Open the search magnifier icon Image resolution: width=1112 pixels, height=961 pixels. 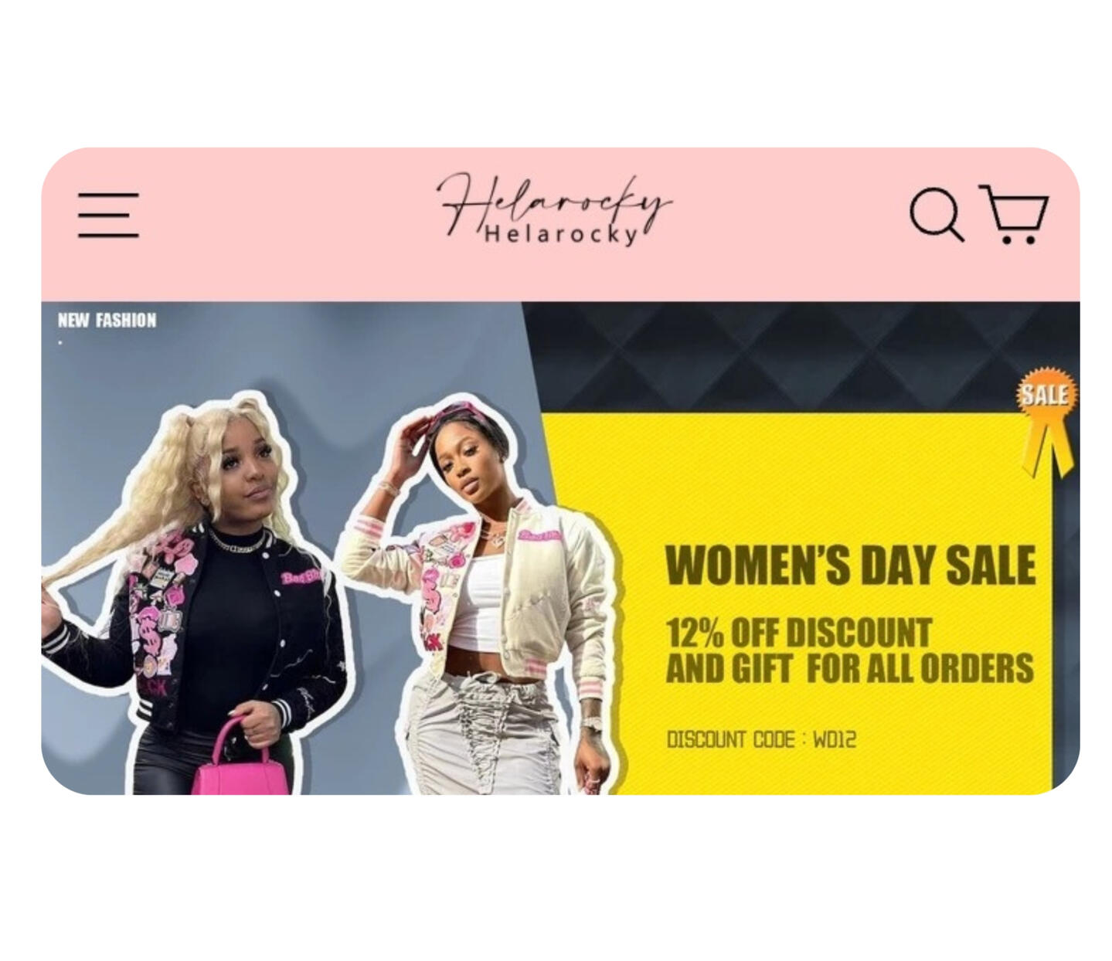937,214
